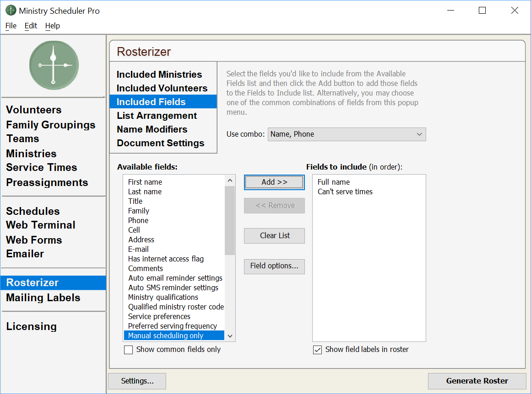Click the Generate Roster button
Screen dimensions: 531x394
[477, 381]
